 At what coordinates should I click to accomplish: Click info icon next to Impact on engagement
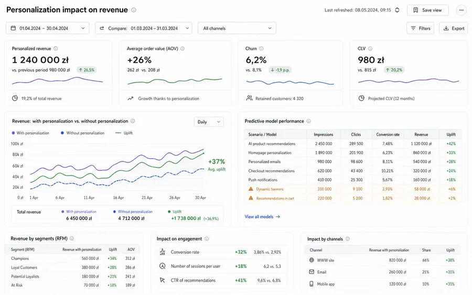207,239
